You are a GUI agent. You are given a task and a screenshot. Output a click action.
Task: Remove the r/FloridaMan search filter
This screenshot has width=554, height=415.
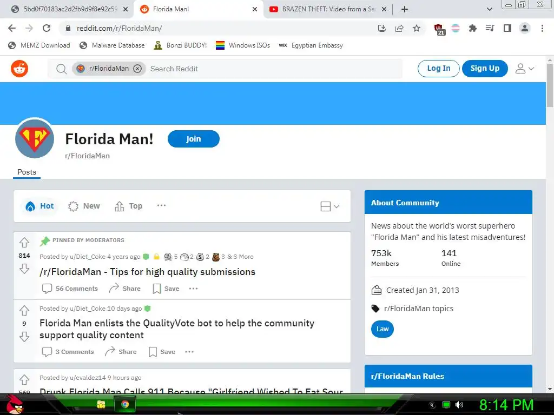coord(137,69)
